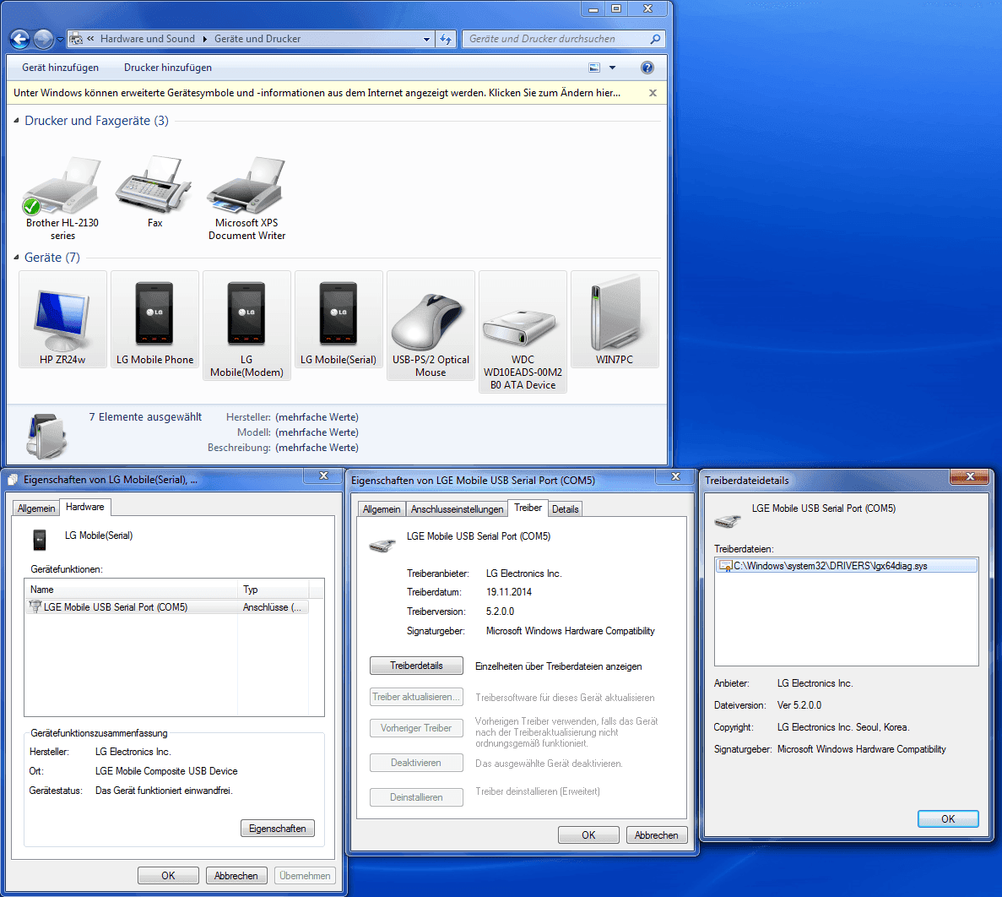Click the view change icon in toolbar
Viewport: 1002px width, 897px height.
594,67
